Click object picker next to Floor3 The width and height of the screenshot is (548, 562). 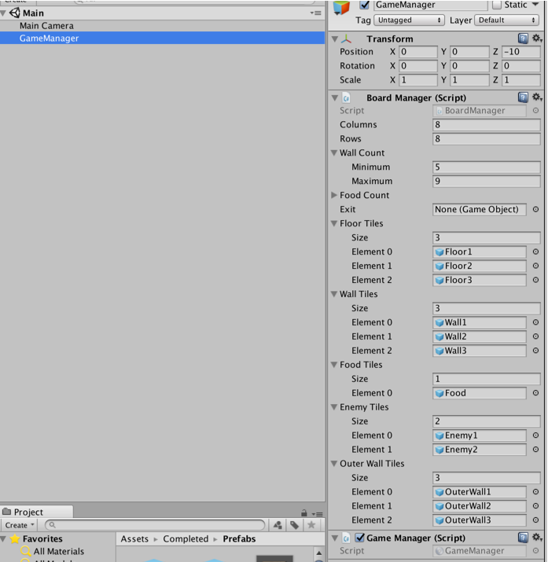535,280
